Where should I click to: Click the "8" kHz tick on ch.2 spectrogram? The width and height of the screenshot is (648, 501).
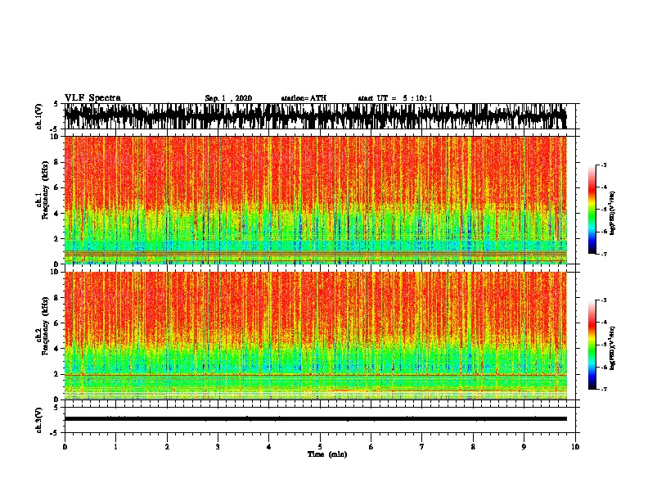[x=58, y=298]
